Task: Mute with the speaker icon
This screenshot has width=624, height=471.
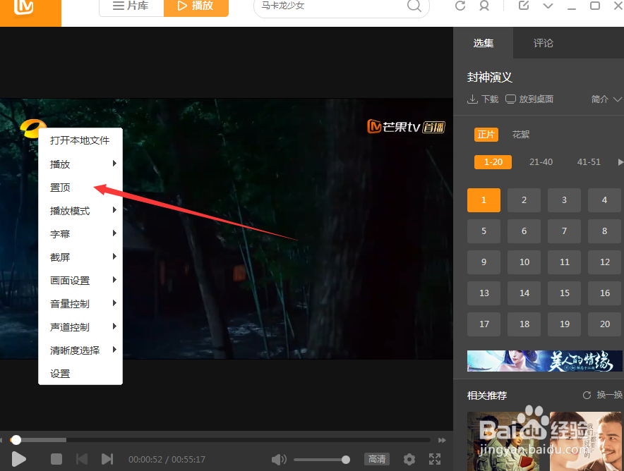Action: (x=279, y=460)
